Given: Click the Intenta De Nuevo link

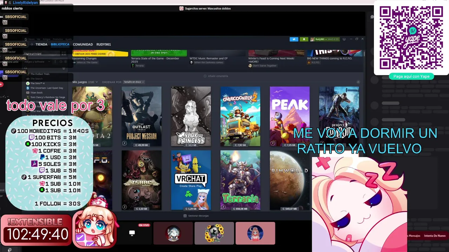Looking at the screenshot, I should [435, 236].
